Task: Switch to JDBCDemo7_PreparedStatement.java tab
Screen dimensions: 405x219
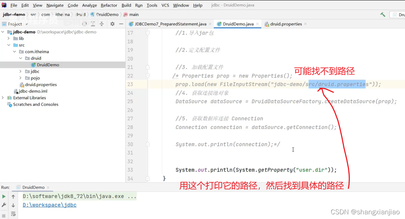Action: (x=170, y=24)
